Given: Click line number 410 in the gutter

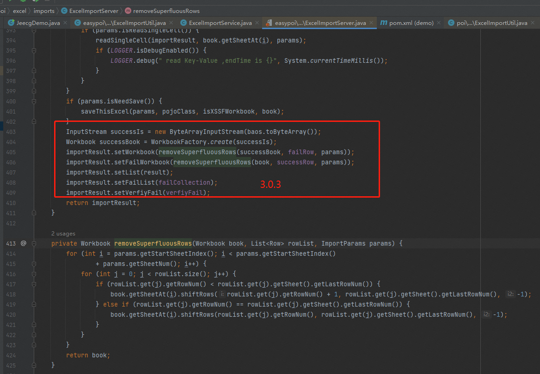Looking at the screenshot, I should pos(11,203).
